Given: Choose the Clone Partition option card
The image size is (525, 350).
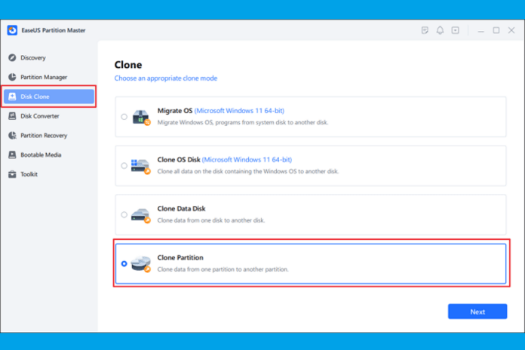Looking at the screenshot, I should [310, 263].
